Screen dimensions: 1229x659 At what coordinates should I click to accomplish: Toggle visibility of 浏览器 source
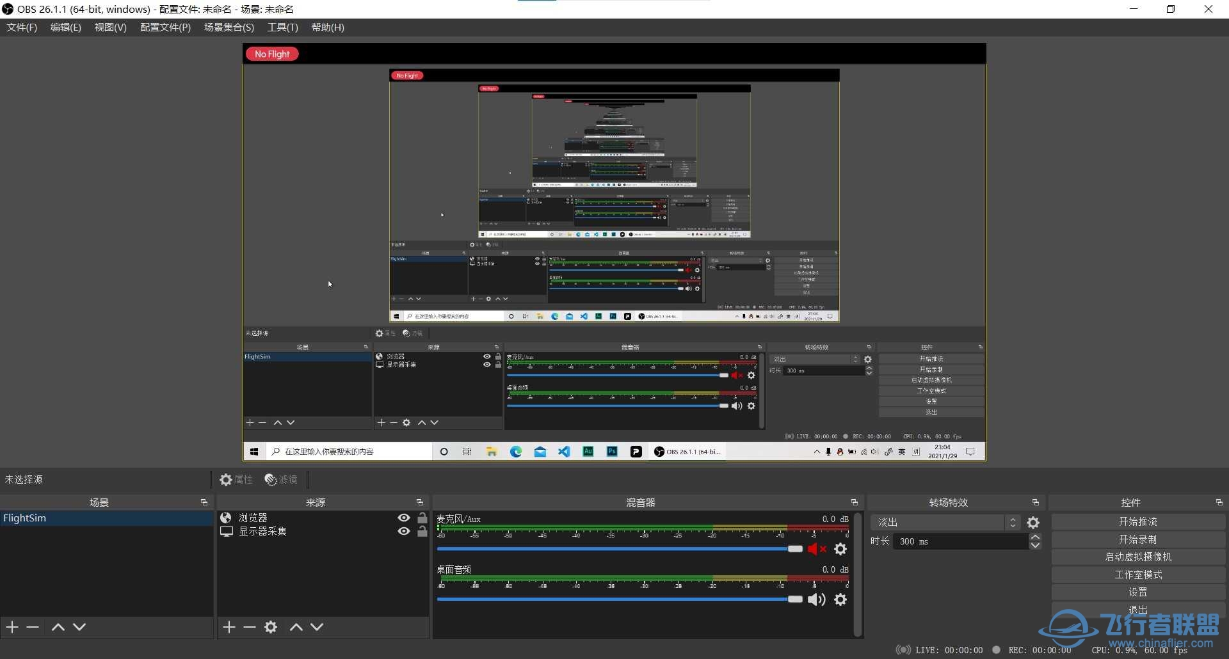[404, 518]
